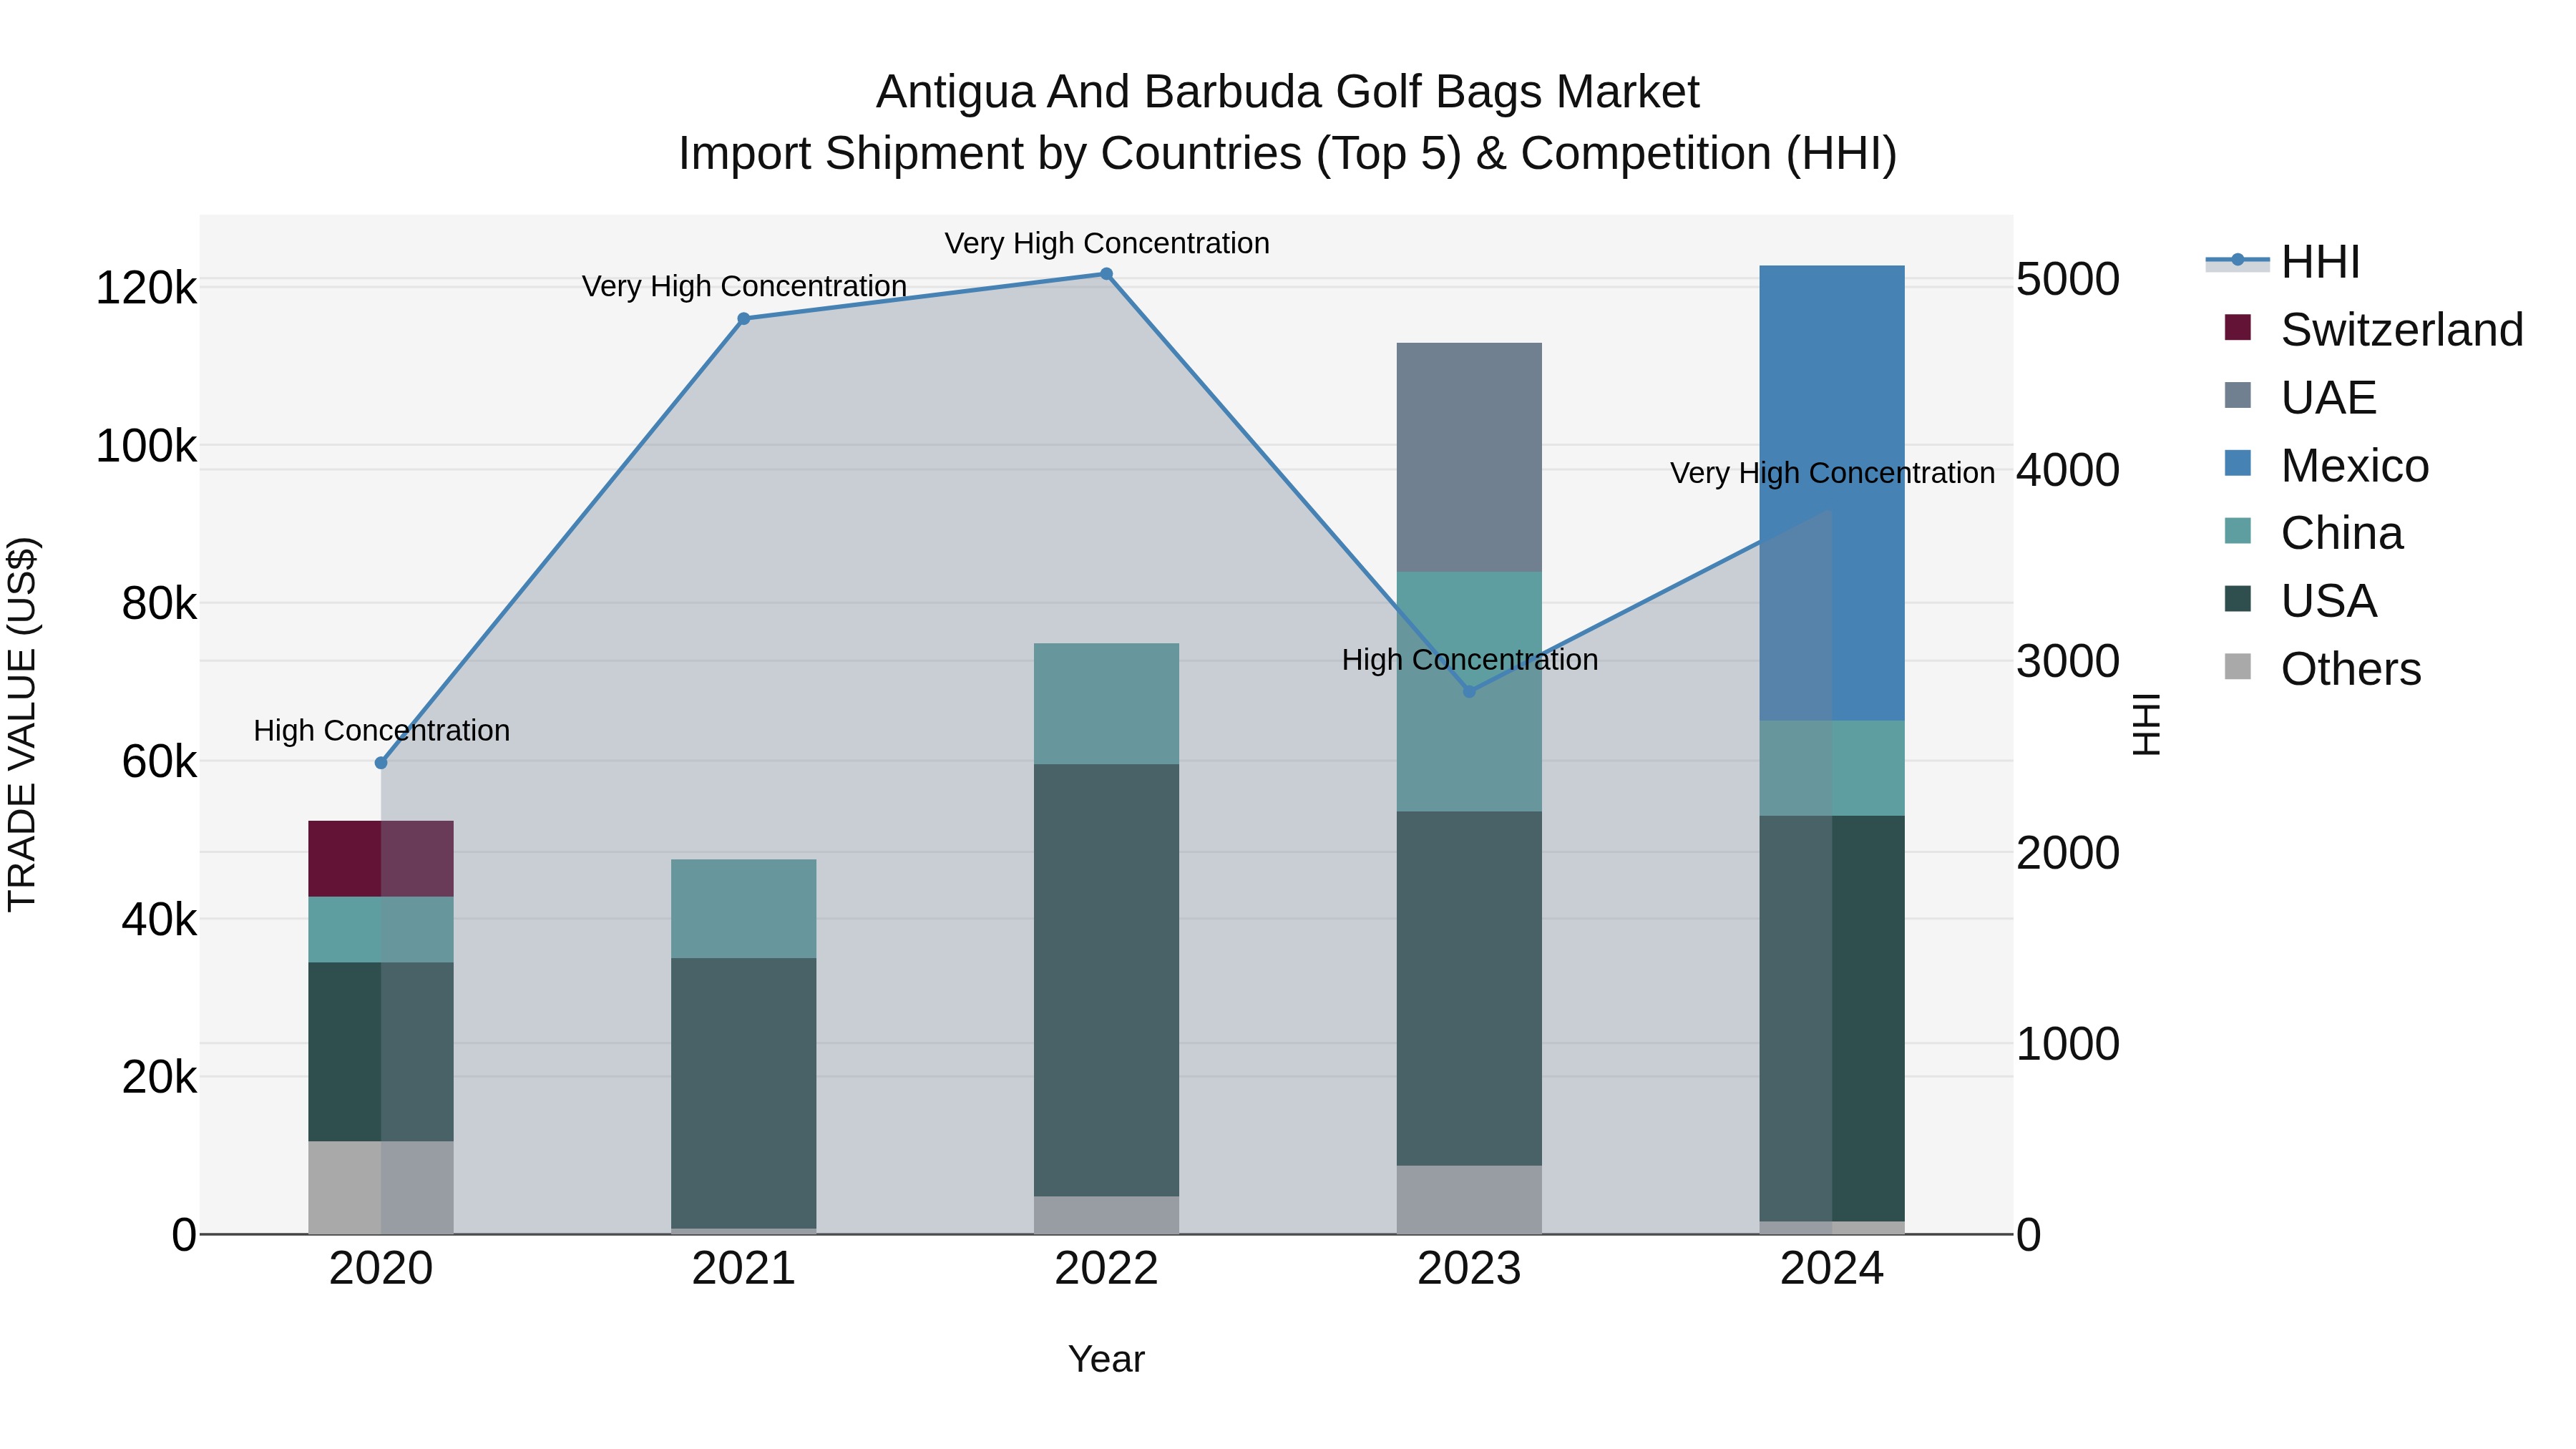Click the HHI line marker legend symbol

click(x=2238, y=261)
